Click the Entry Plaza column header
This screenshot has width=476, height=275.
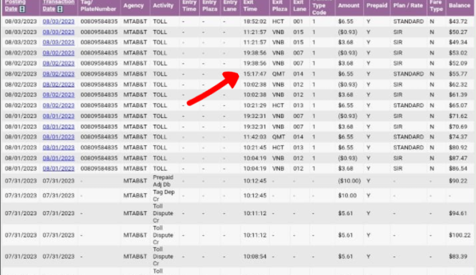(210, 6)
